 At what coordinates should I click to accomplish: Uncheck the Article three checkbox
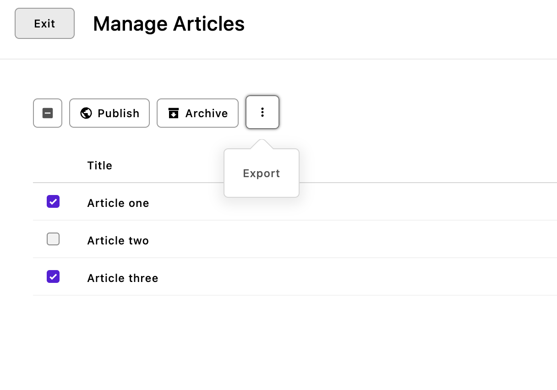click(x=53, y=276)
